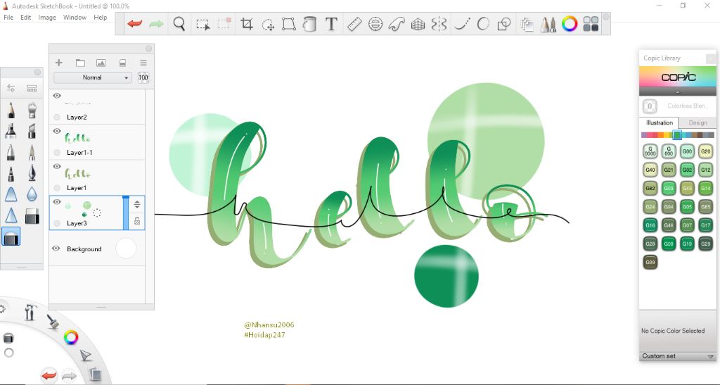Enable Steady Stroke tool
This screenshot has width=720, height=385.
point(461,24)
